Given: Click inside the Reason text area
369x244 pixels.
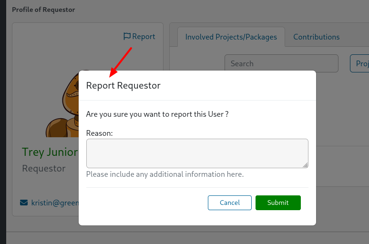Looking at the screenshot, I should coord(196,153).
